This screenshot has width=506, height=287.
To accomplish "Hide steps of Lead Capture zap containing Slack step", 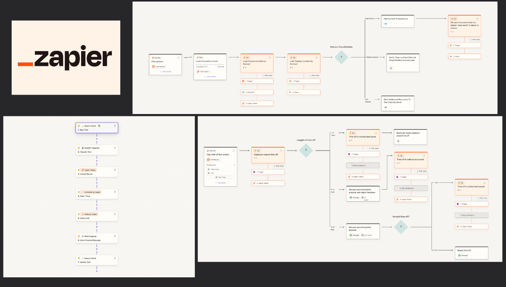I will click(315, 75).
